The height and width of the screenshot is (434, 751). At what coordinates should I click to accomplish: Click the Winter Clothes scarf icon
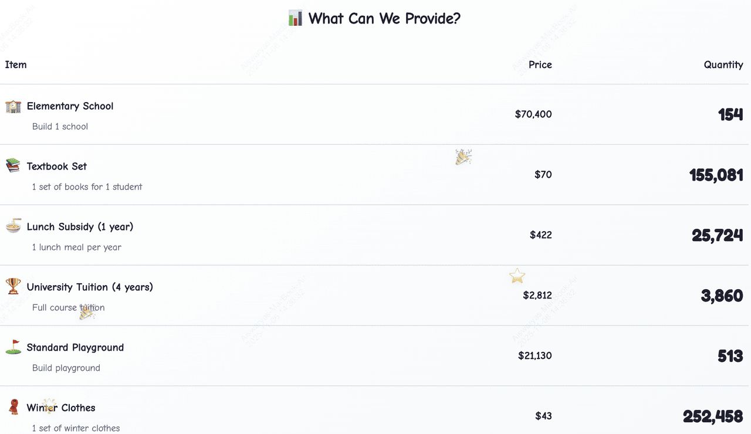click(13, 407)
